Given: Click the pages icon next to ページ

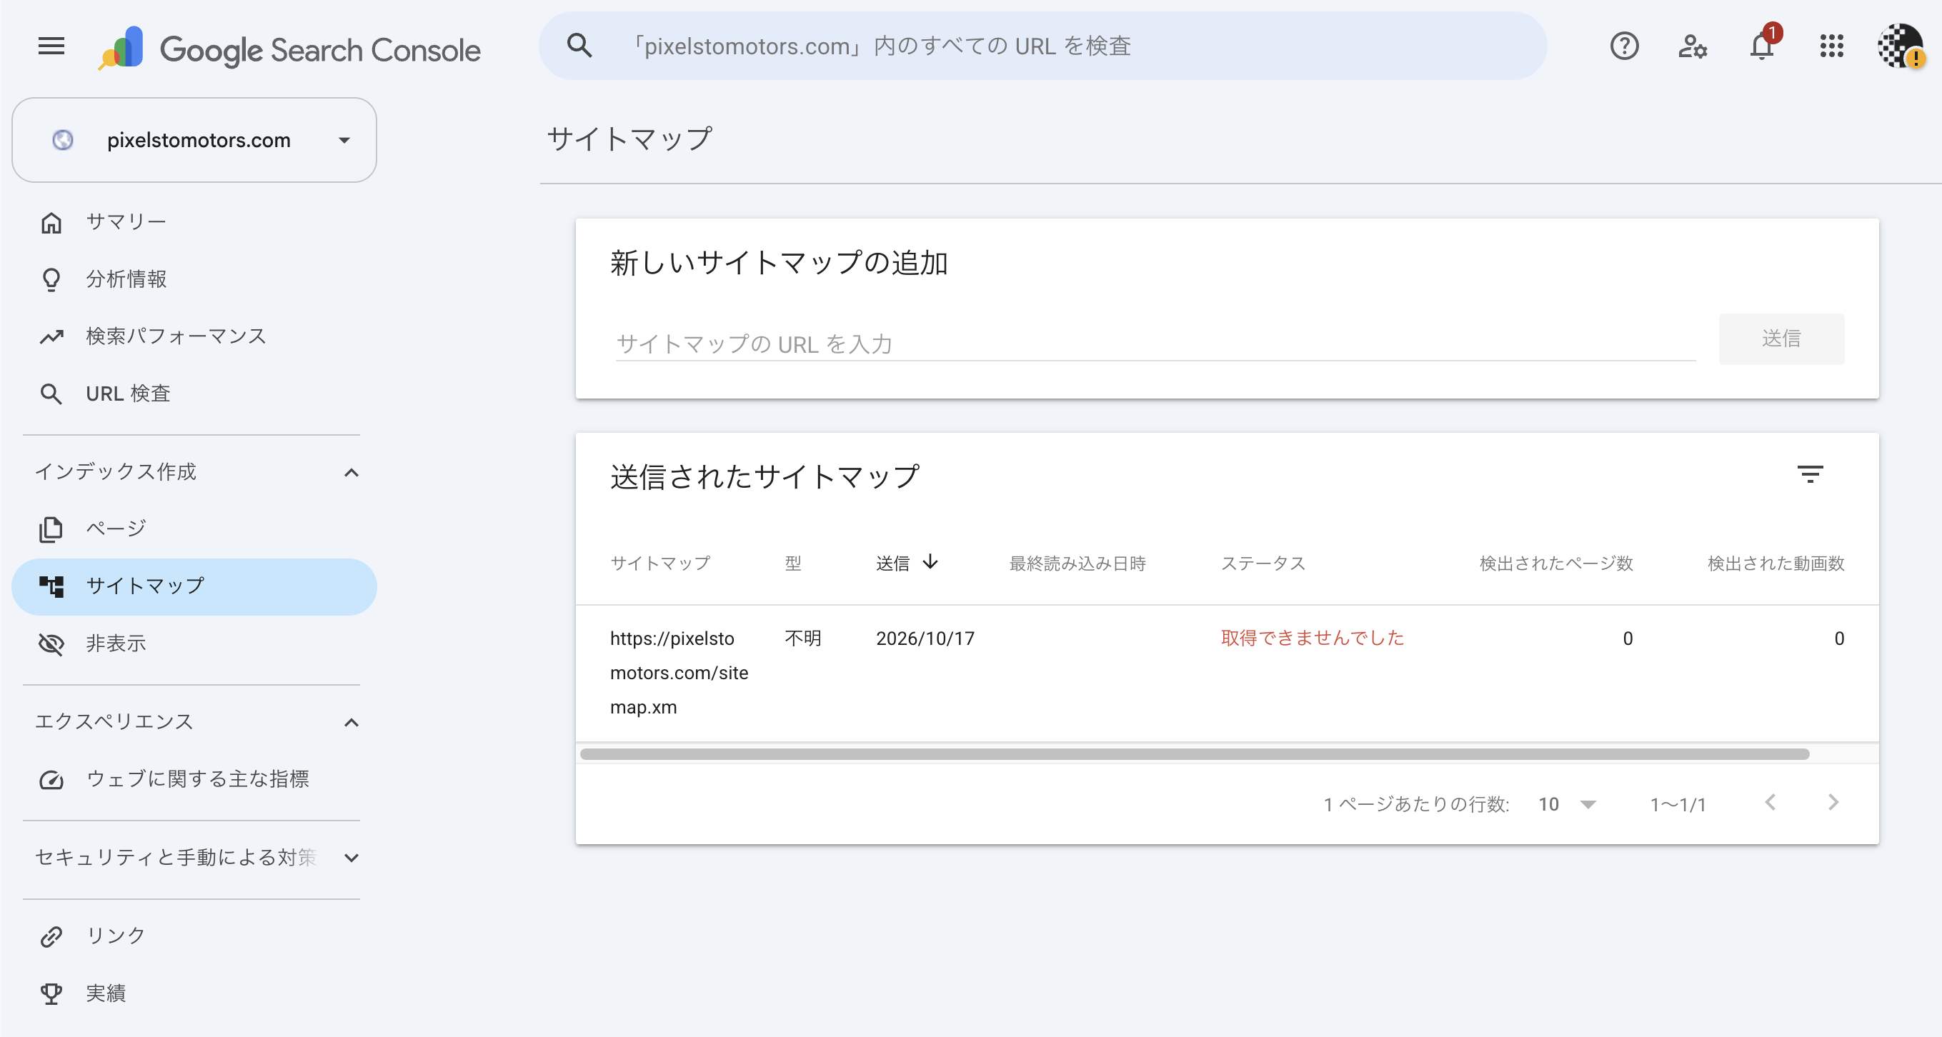Looking at the screenshot, I should click(51, 529).
